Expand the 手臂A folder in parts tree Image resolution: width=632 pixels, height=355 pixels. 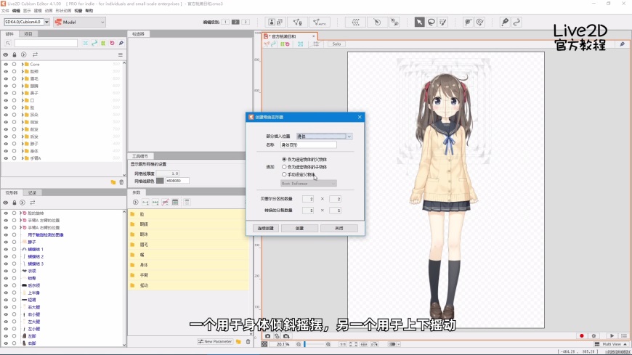coord(23,158)
